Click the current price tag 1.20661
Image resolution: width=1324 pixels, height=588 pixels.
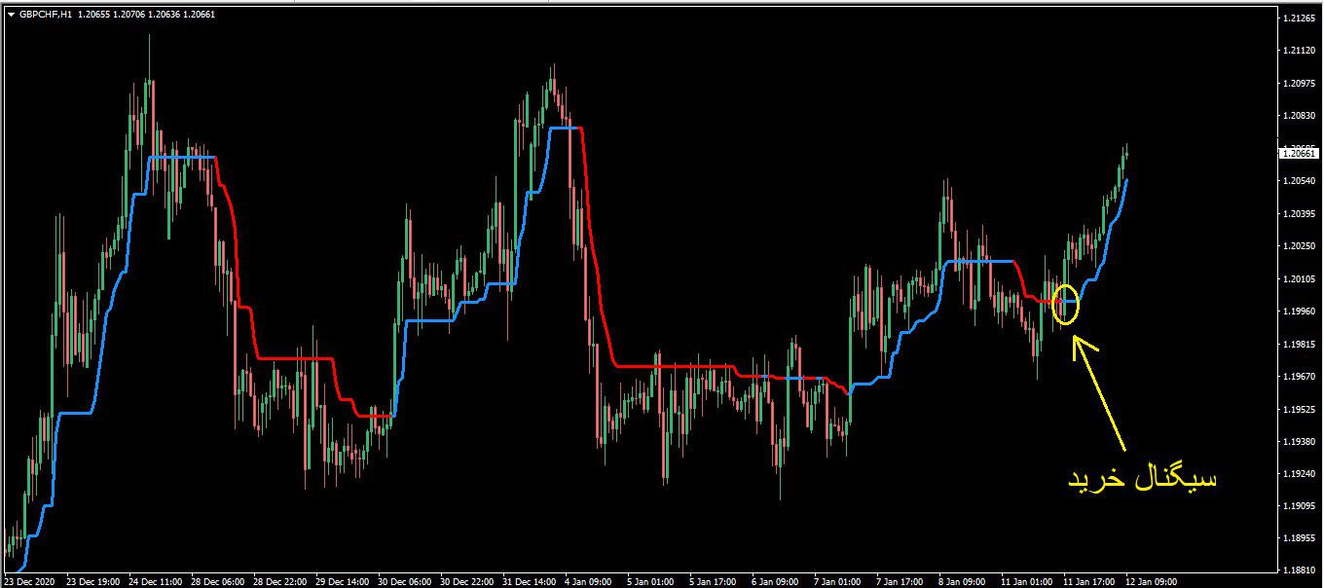pyautogui.click(x=1301, y=153)
